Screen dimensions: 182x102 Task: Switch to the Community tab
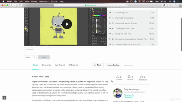46,65
